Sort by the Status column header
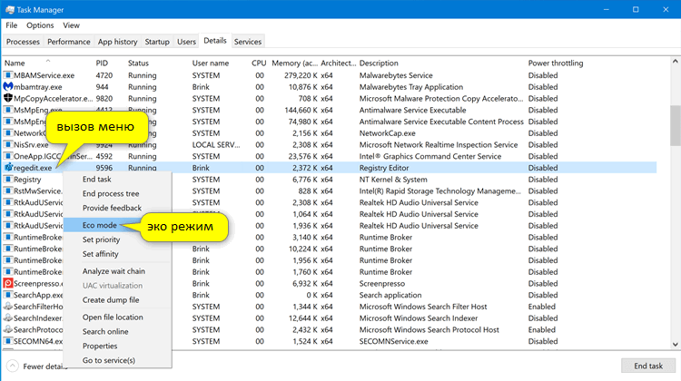Viewport: 681px width, 381px height. (x=138, y=63)
